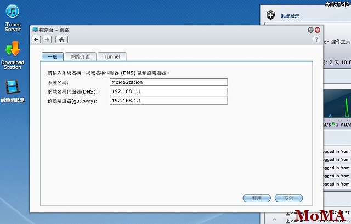Cancel changes with the 取消 button
351x224 pixels.
click(x=289, y=198)
